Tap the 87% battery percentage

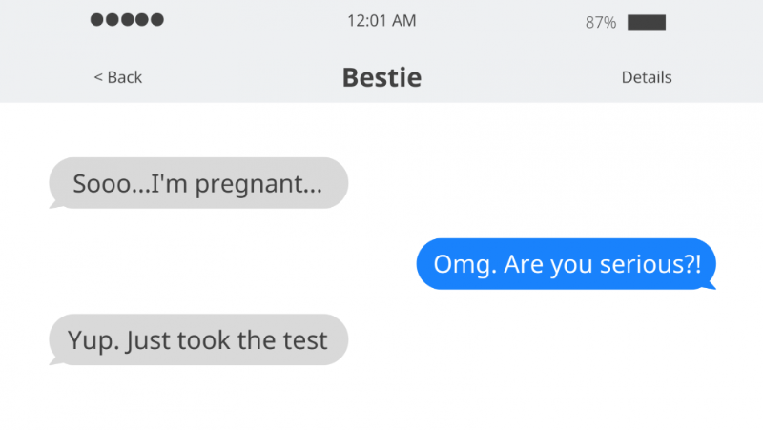click(601, 22)
